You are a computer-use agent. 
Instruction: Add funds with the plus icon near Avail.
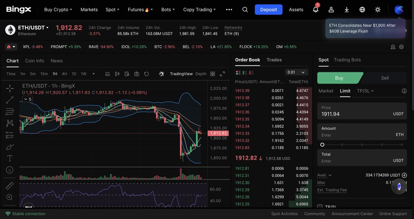click(404, 175)
